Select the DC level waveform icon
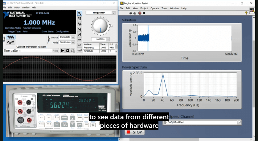The height and width of the screenshot is (141, 258). point(80,40)
